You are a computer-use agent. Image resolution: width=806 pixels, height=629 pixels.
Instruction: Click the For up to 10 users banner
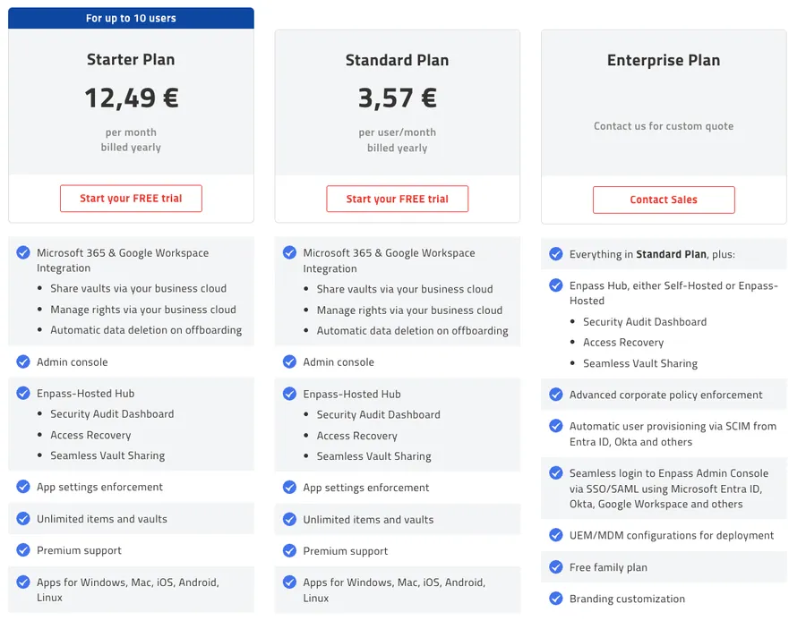click(131, 18)
